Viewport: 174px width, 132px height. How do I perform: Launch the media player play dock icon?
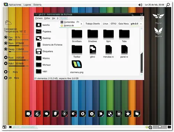point(83,114)
